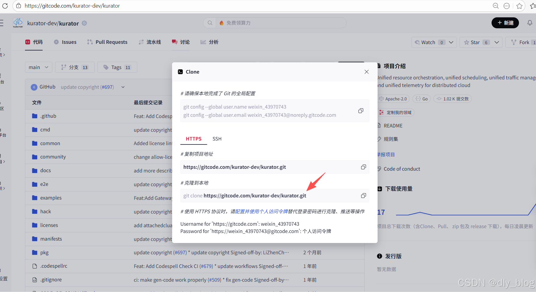The width and height of the screenshot is (536, 292).
Task: Click 定制我的领域 button
Action: (x=396, y=113)
